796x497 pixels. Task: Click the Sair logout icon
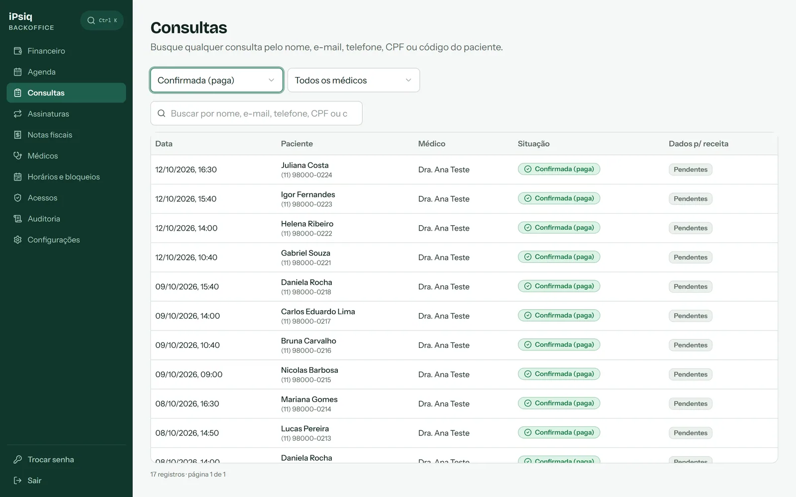tap(18, 481)
